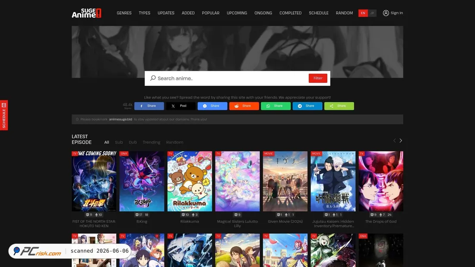Open the Jujutsu Kaisen Hidden Inventory poster
Screen dimensions: 475x267
click(x=333, y=181)
